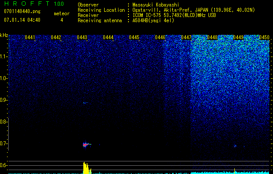273x174 pixels.
Task: Click the 0449 time marker
Action: click(238, 37)
